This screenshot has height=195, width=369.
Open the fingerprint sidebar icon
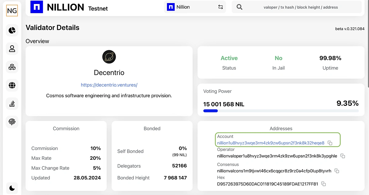click(x=12, y=122)
